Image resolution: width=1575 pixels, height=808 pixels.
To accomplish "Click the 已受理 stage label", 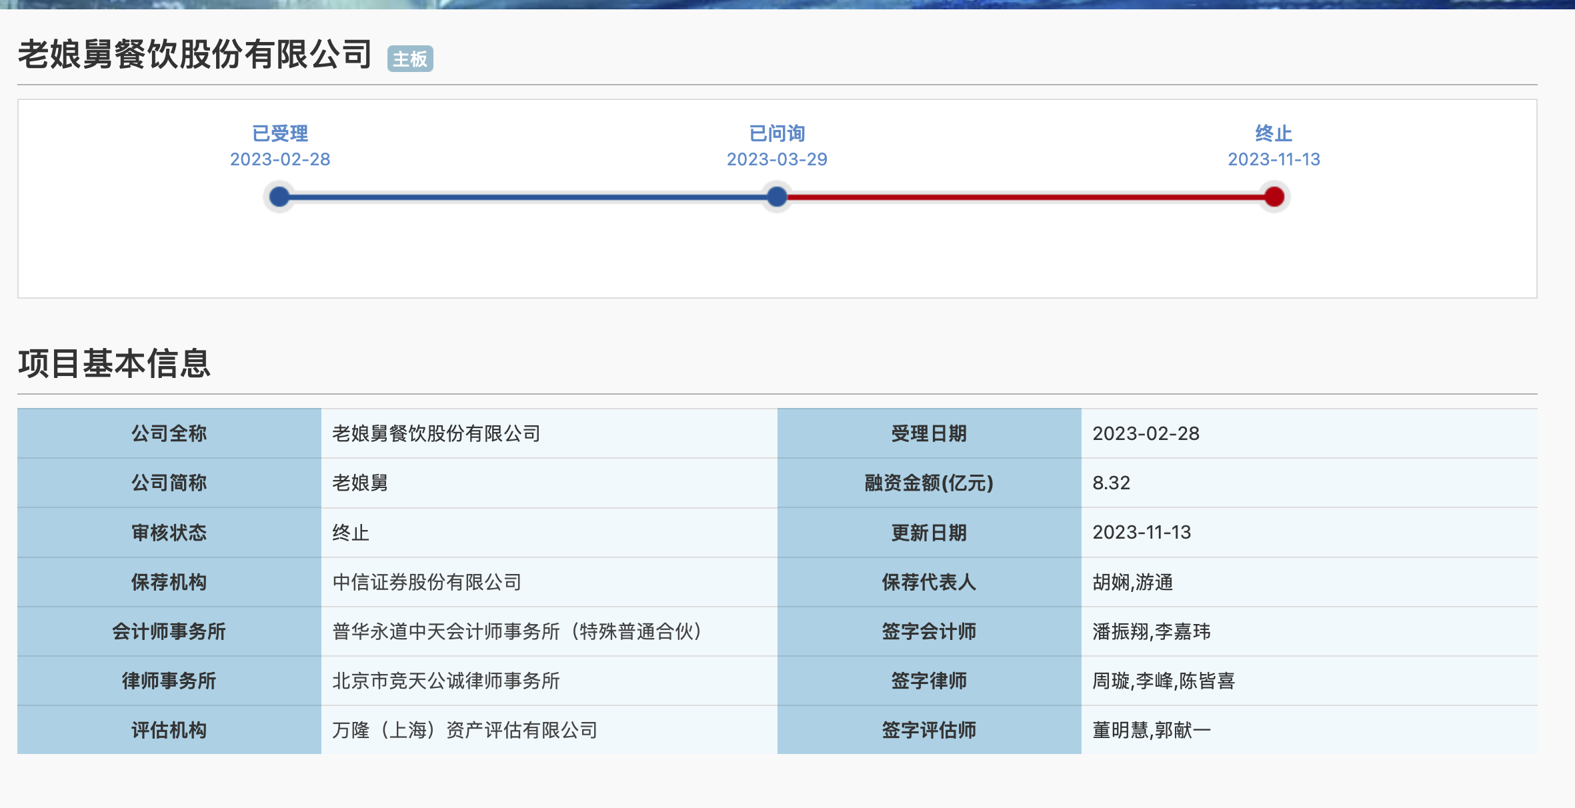I will pos(280,133).
